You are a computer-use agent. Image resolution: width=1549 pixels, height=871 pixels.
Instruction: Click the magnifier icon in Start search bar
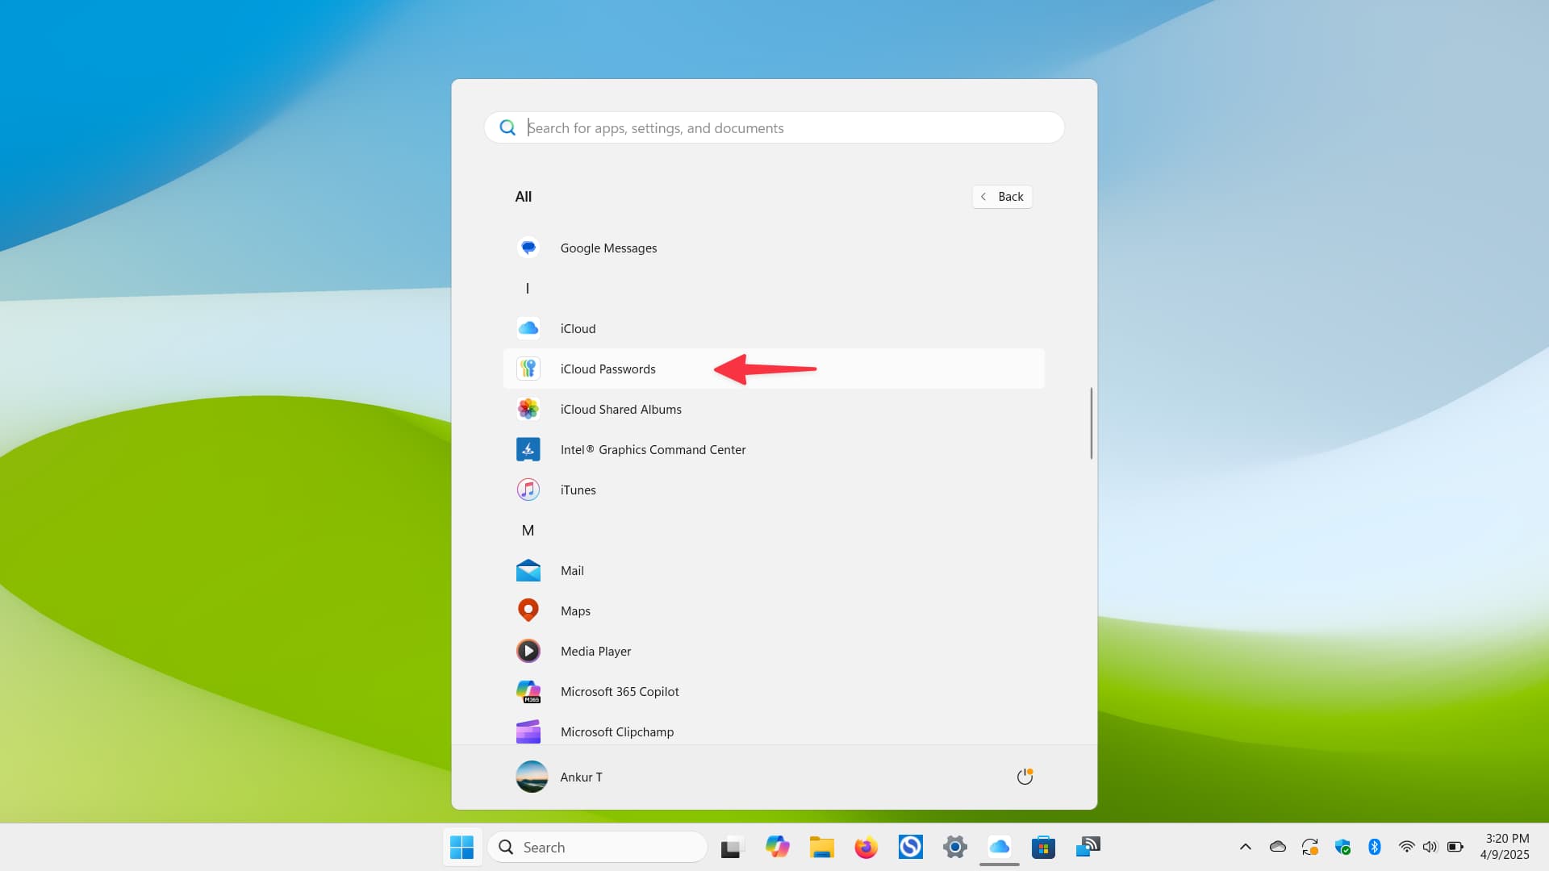(507, 127)
